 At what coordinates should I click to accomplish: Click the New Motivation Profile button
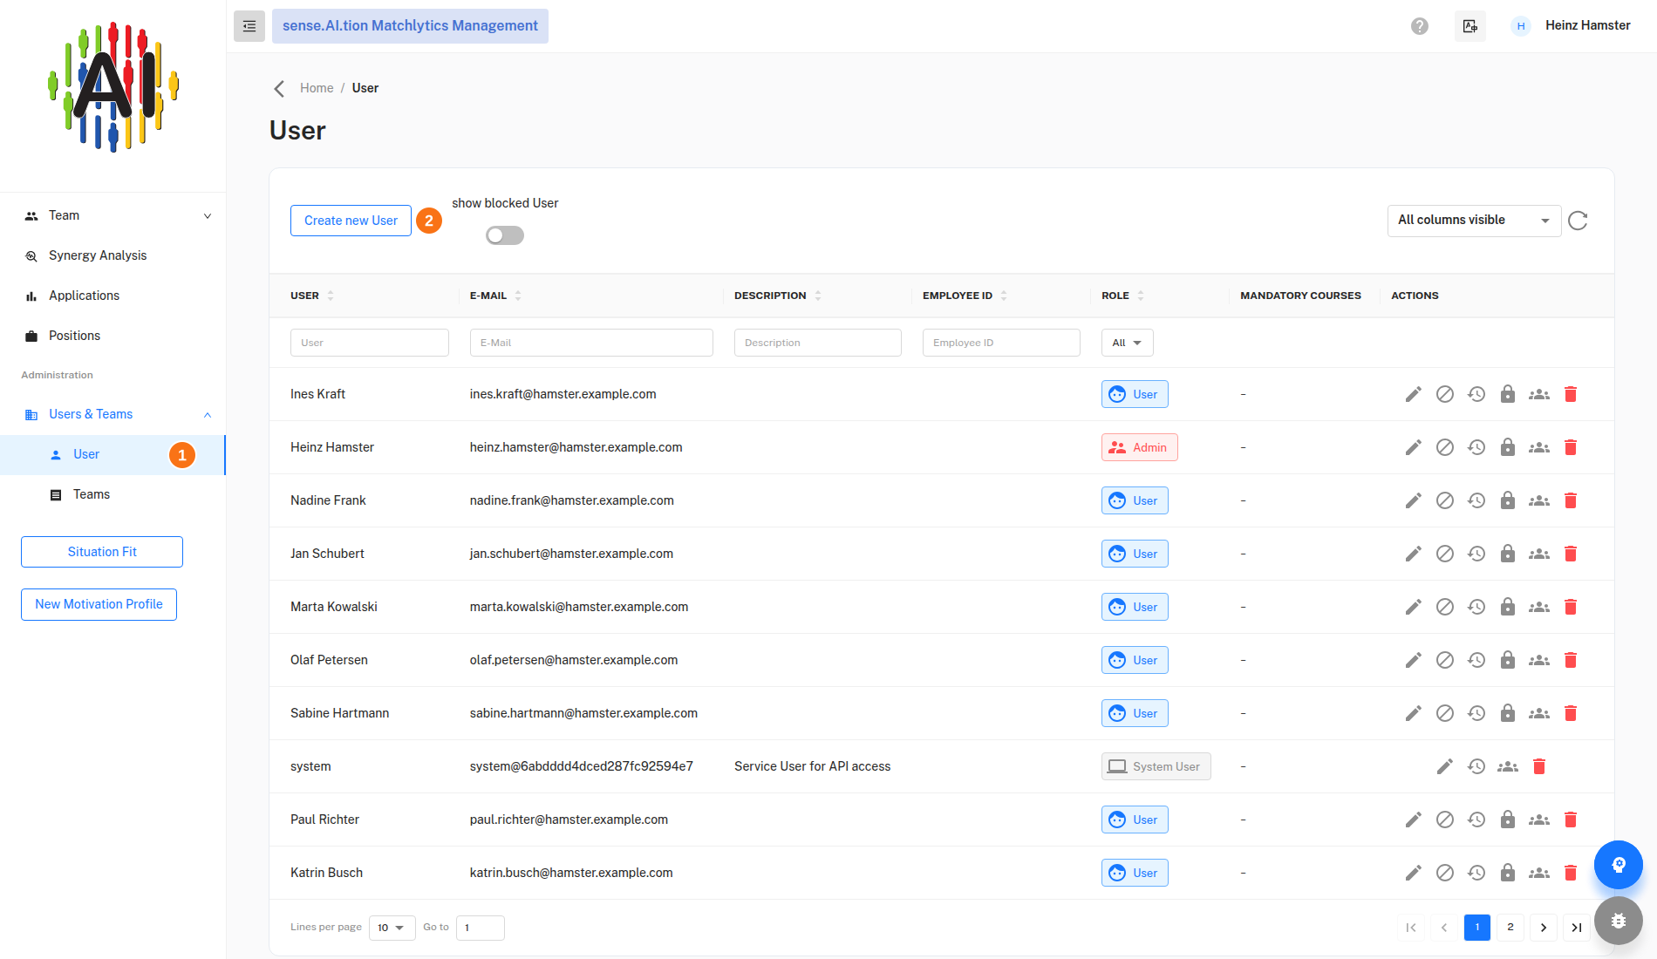pos(99,604)
